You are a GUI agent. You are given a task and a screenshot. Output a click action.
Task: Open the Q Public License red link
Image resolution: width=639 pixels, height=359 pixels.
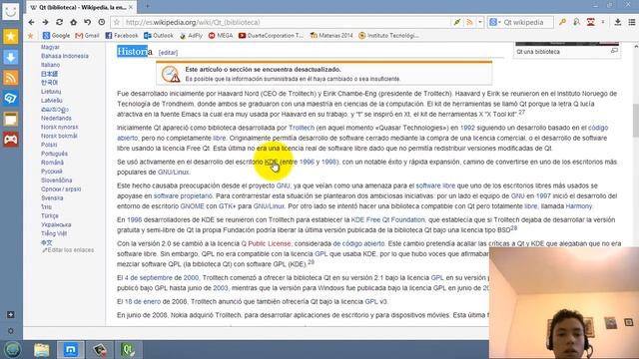click(266, 243)
